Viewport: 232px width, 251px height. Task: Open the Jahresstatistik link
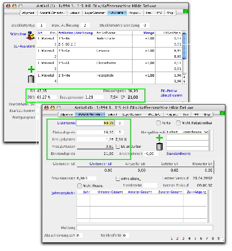pyautogui.click(x=63, y=193)
